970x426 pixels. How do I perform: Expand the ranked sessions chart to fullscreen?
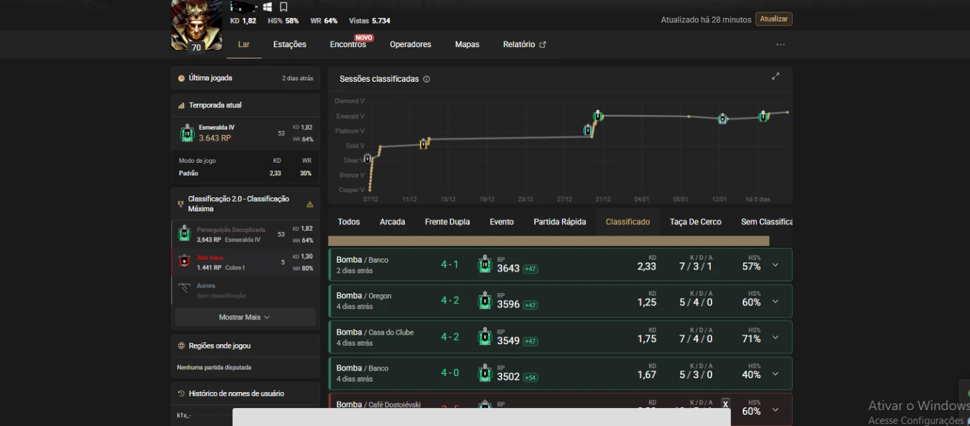(x=775, y=76)
